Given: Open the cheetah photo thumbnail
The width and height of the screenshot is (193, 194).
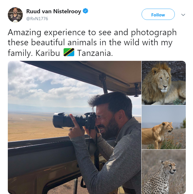Looking at the screenshot, I should click(x=164, y=172).
